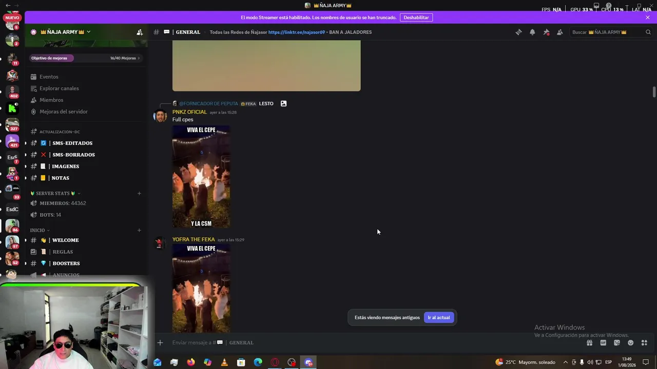
Task: Open the server with 33 badge
Action: (x=12, y=191)
